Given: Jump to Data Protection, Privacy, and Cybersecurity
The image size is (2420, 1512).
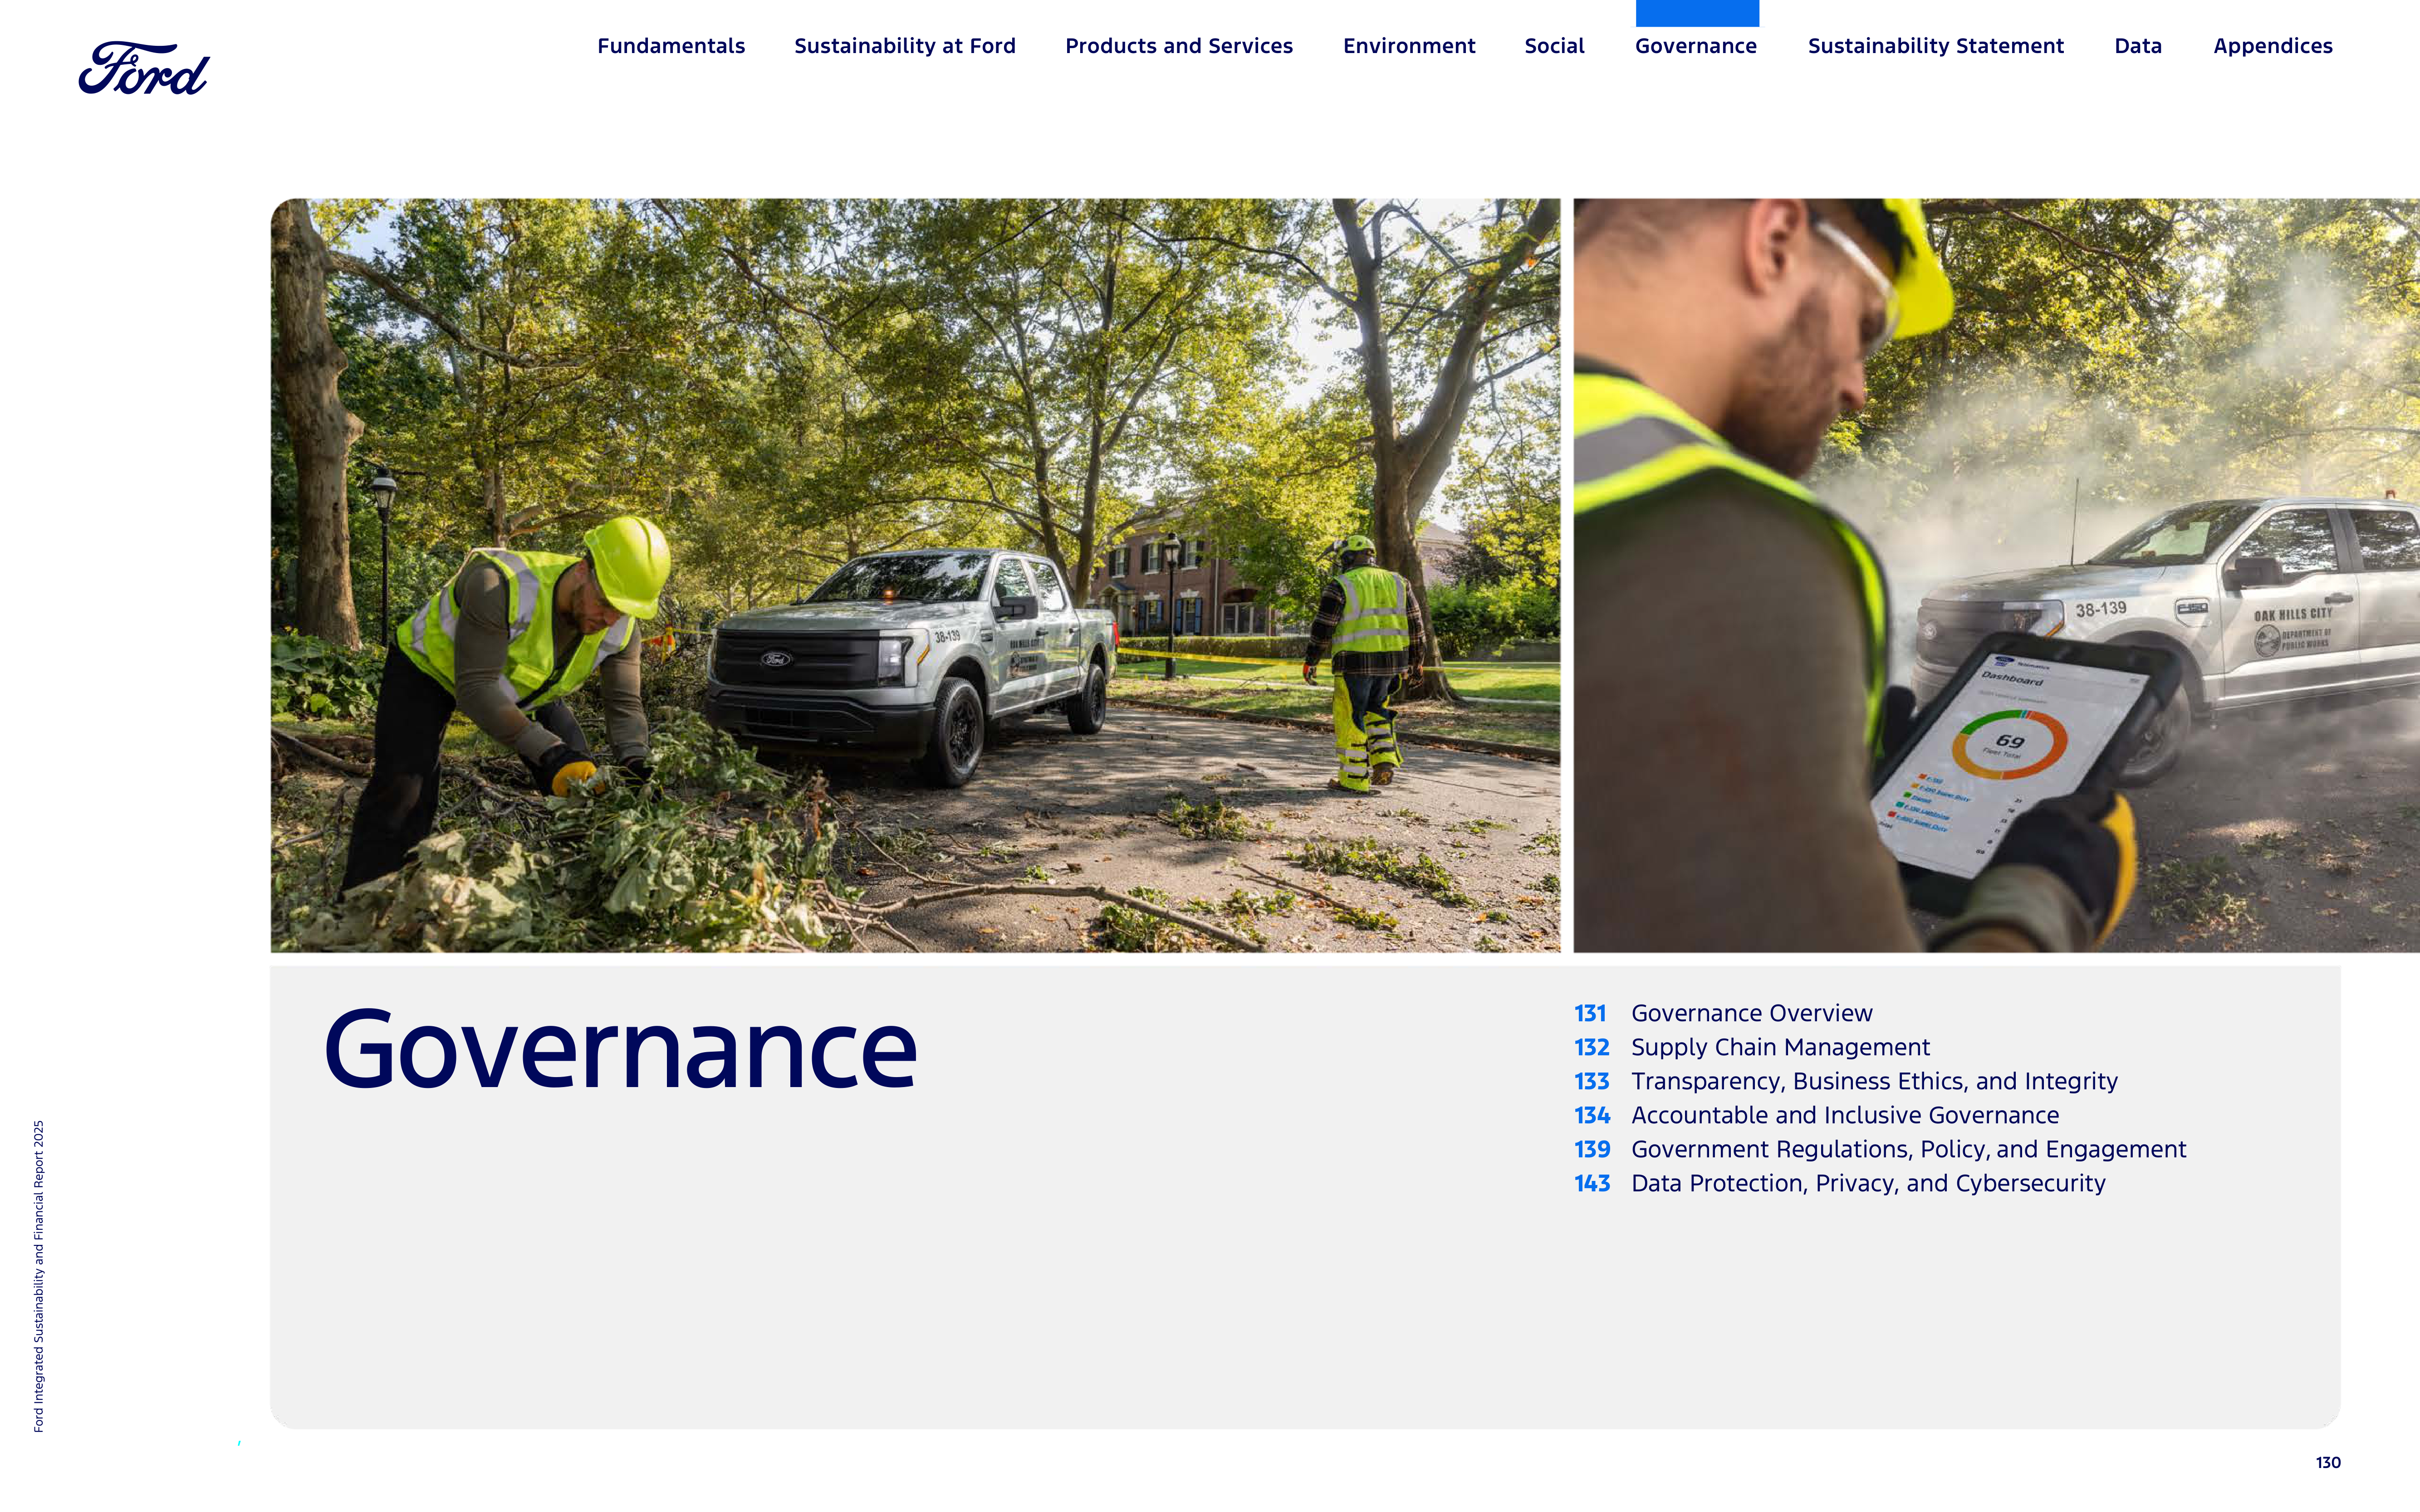Looking at the screenshot, I should (1868, 1183).
